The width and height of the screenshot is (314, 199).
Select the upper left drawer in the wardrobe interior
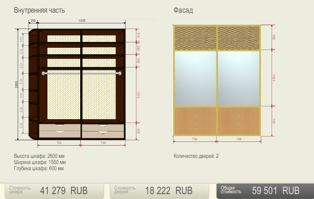point(60,127)
